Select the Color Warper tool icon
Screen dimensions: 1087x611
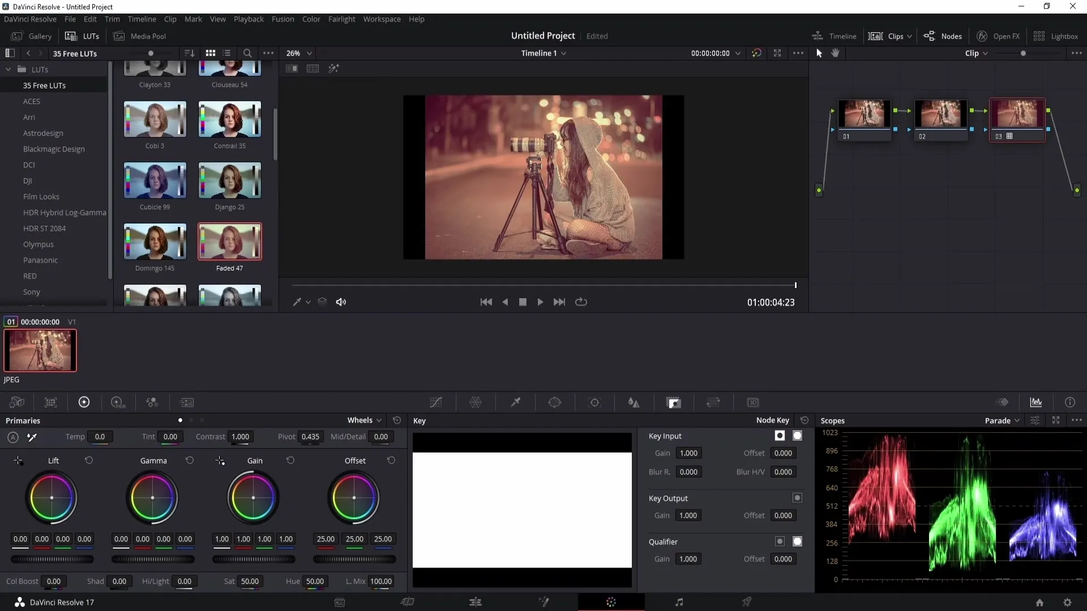pyautogui.click(x=476, y=403)
